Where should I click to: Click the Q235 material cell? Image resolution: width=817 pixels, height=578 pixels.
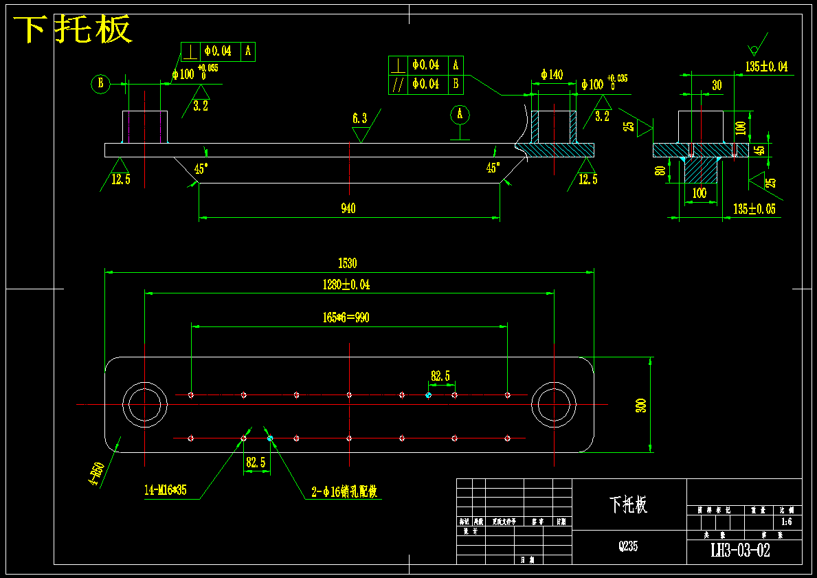pos(628,546)
